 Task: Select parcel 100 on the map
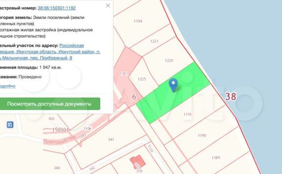pos(52,119)
